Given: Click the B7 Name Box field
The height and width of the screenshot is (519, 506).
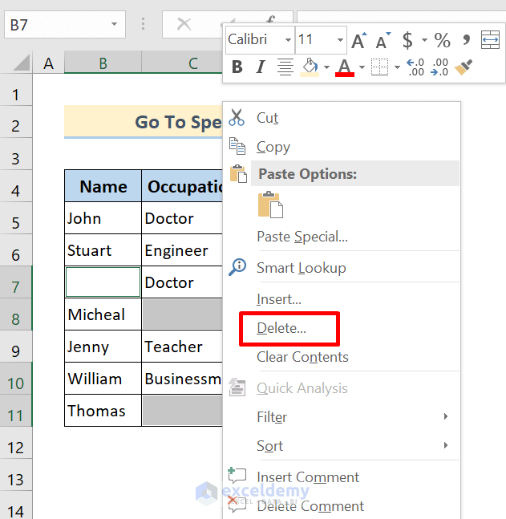Looking at the screenshot, I should tap(64, 24).
